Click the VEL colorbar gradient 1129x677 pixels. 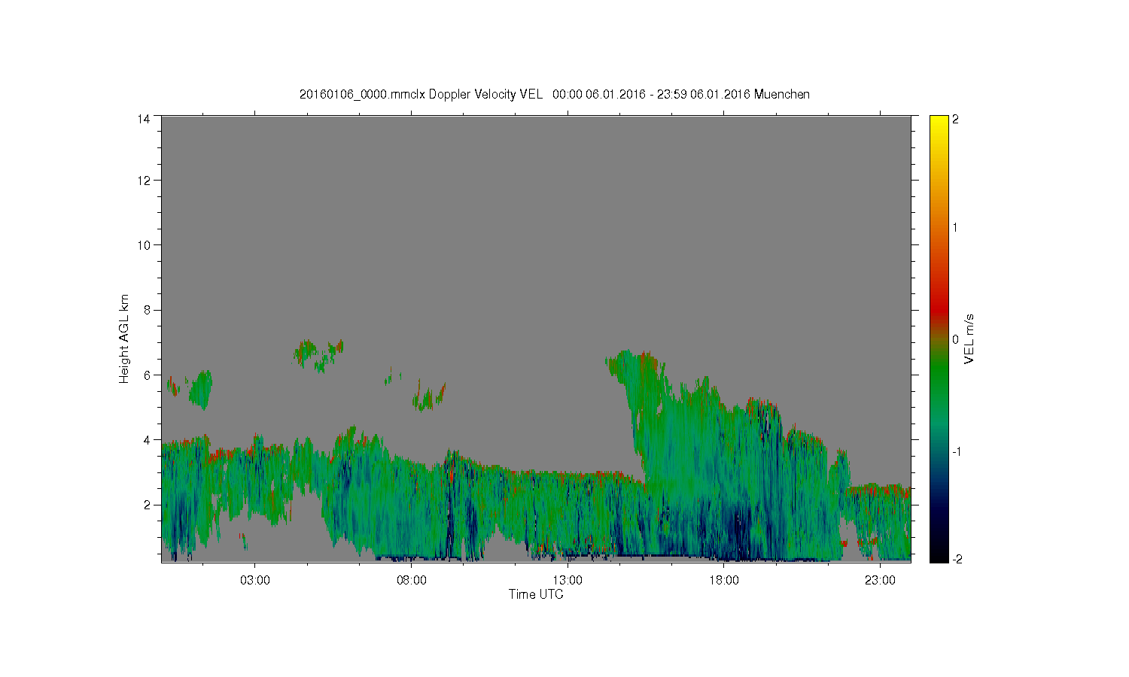[939, 338]
